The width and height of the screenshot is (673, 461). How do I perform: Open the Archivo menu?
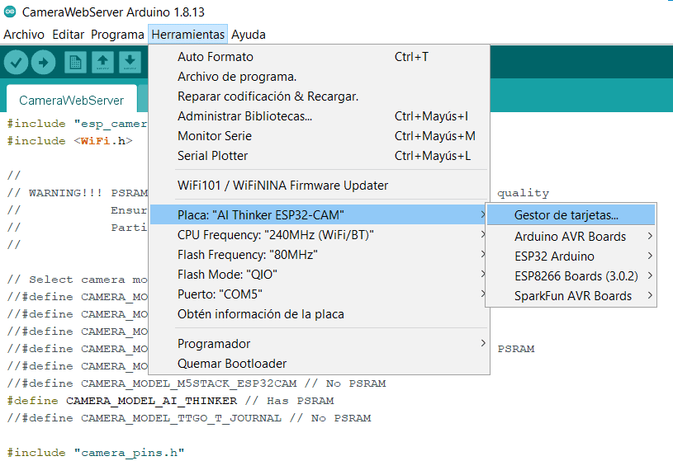24,35
